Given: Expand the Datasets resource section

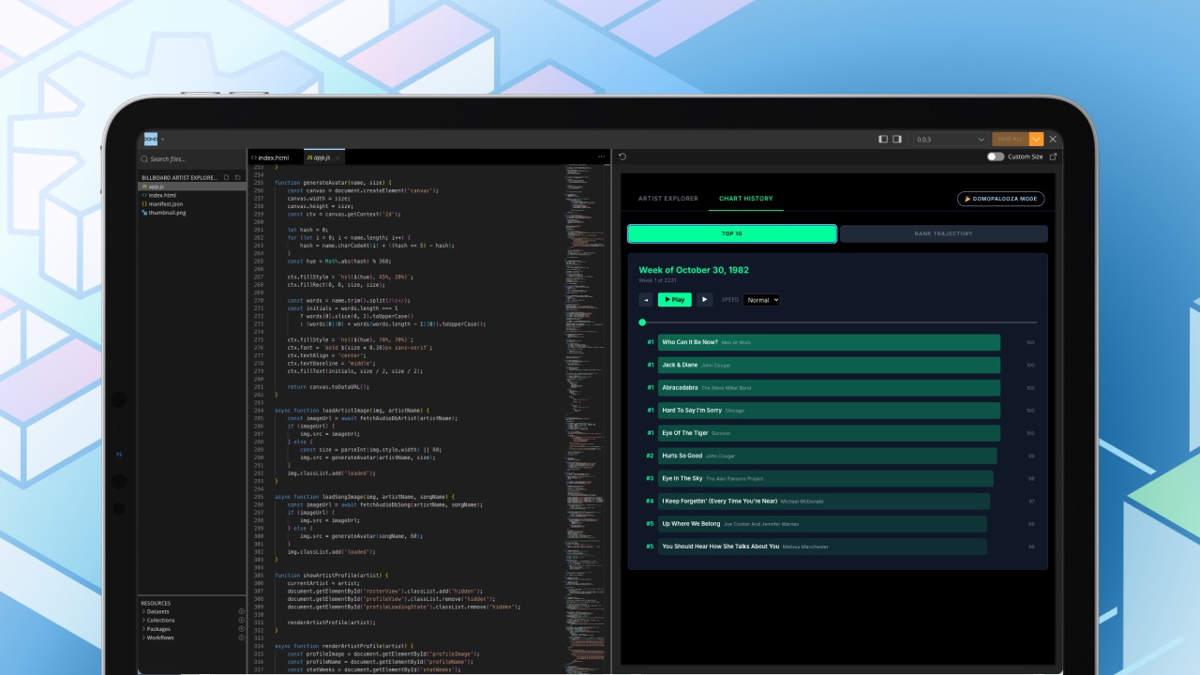Looking at the screenshot, I should coord(160,612).
